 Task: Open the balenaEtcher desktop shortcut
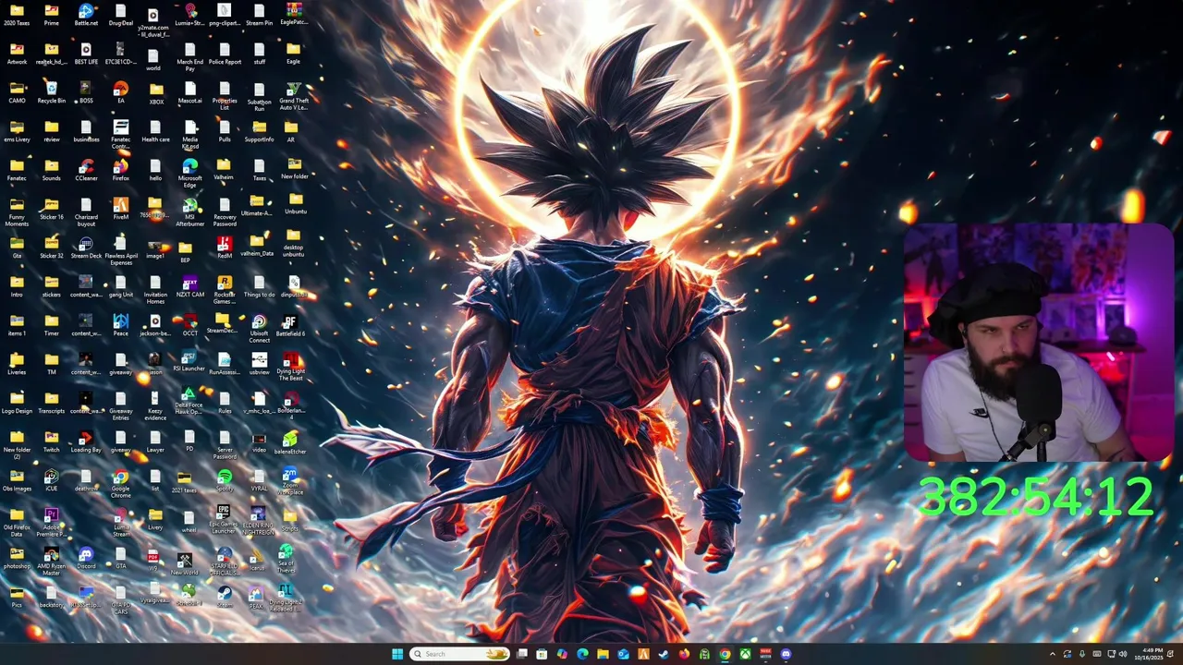tap(290, 441)
